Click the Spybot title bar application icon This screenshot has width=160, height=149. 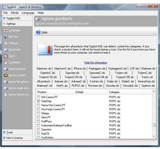pyautogui.click(x=4, y=7)
